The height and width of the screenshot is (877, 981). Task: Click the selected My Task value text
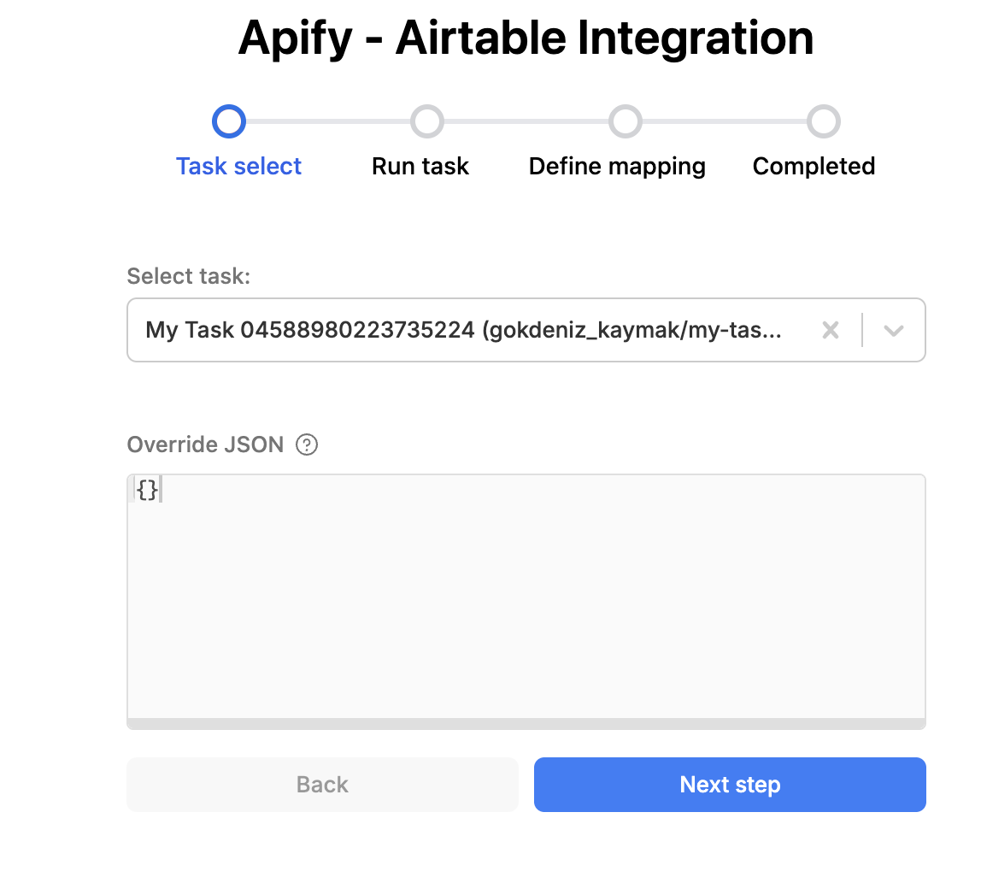point(461,330)
